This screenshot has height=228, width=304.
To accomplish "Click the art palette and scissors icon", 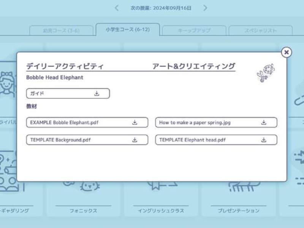I will point(266,73).
